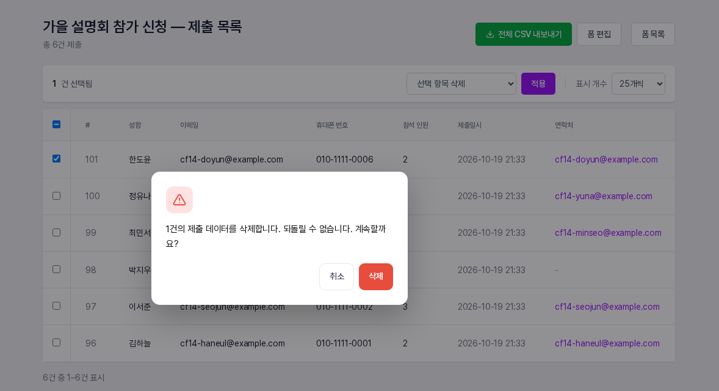Click the # column header

click(x=87, y=125)
